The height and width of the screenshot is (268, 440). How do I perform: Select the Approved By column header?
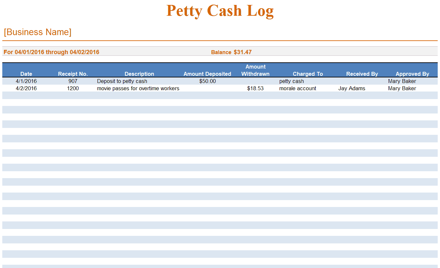click(412, 74)
